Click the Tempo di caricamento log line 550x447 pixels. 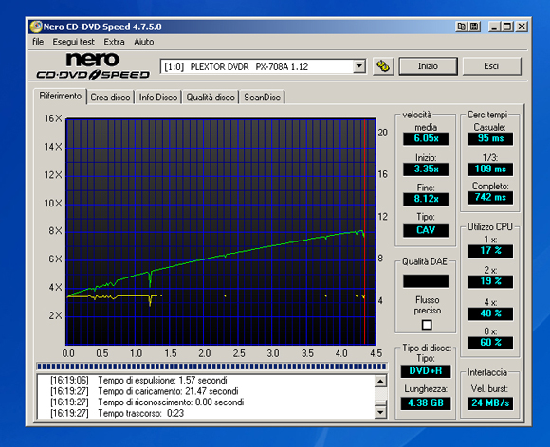point(144,391)
